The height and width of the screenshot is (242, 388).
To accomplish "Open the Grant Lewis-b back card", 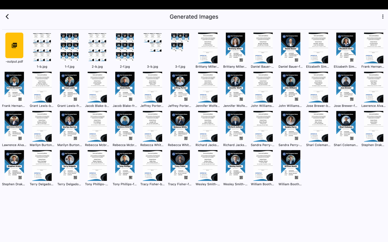I will tap(42, 87).
